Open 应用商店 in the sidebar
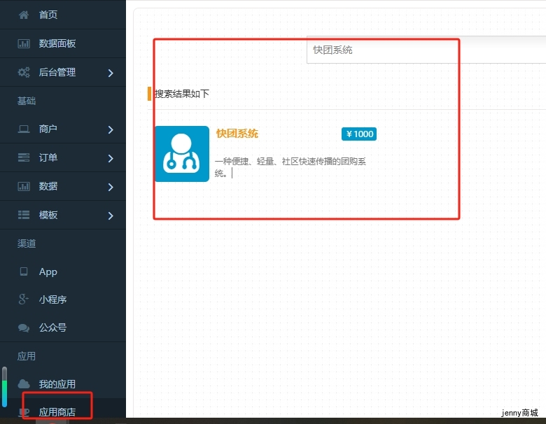This screenshot has height=424, width=546. (57, 412)
